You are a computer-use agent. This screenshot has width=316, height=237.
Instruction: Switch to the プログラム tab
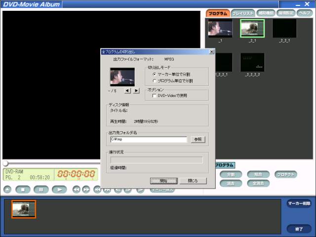tap(218, 13)
